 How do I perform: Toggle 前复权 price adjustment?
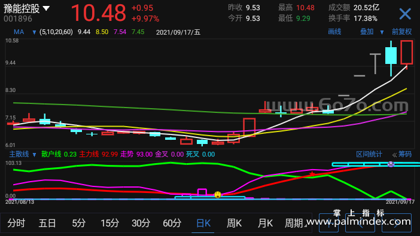click(401, 32)
